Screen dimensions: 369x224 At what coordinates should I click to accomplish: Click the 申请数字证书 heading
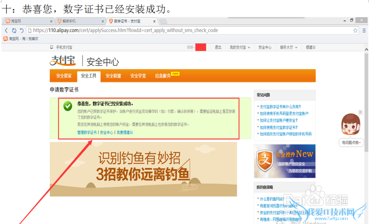(x=64, y=90)
